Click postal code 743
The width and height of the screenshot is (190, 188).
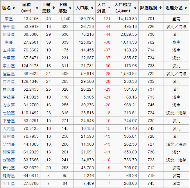pos(151,183)
